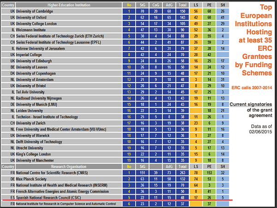This screenshot has width=277, height=208.
Task: Click CNRS StG value 151
Action: pos(142,172)
